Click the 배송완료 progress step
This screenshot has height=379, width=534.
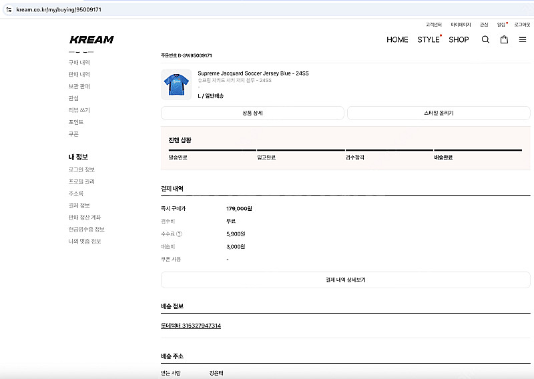[x=443, y=157]
